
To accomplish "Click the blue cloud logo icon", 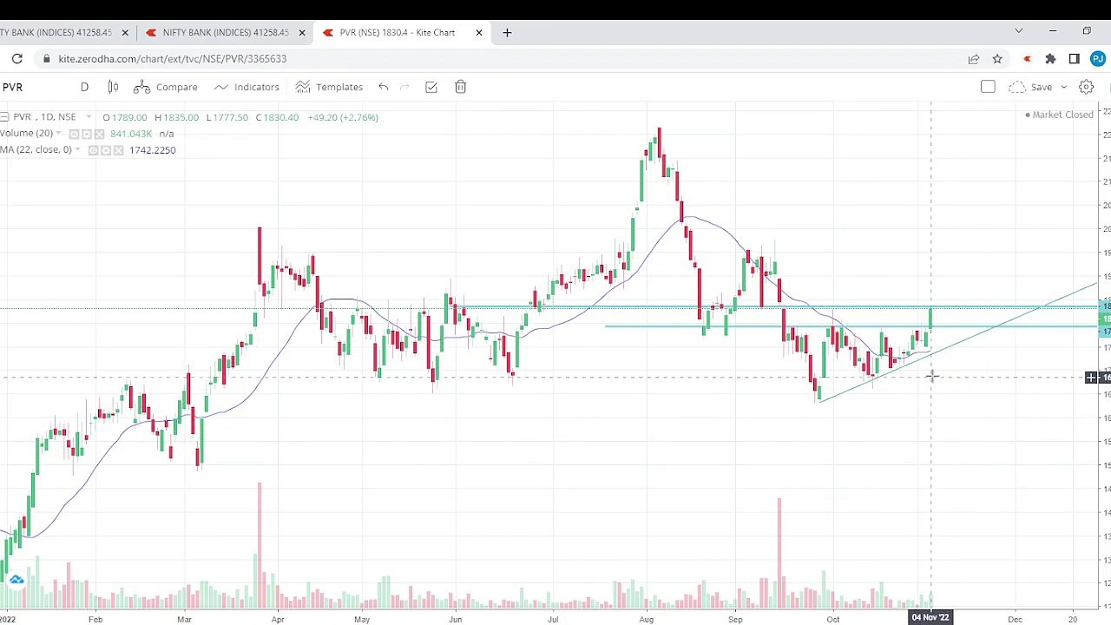I will tap(16, 579).
